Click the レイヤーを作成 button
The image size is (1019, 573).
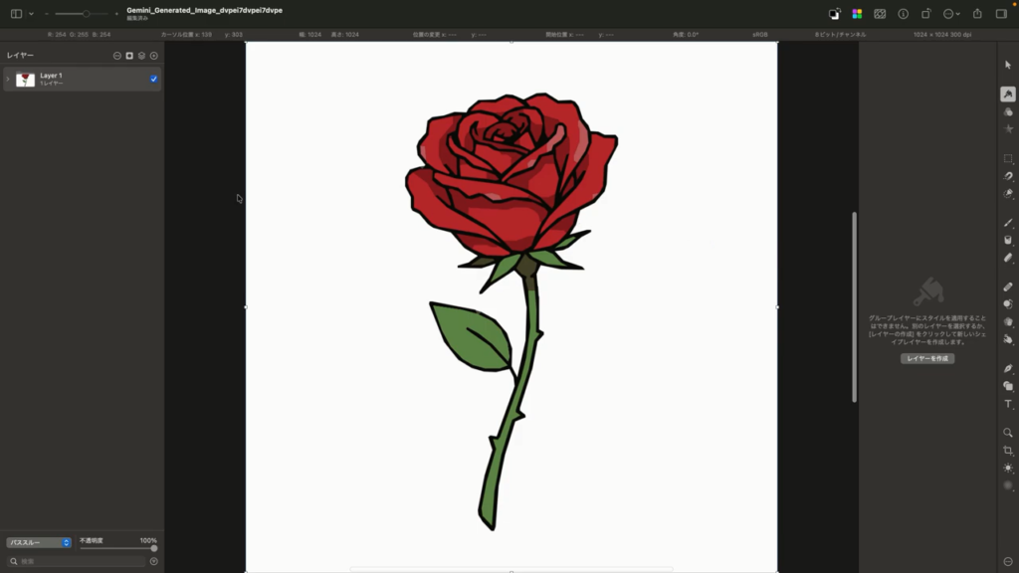click(927, 358)
